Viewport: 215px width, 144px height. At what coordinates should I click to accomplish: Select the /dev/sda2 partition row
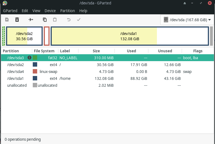tap(107, 65)
